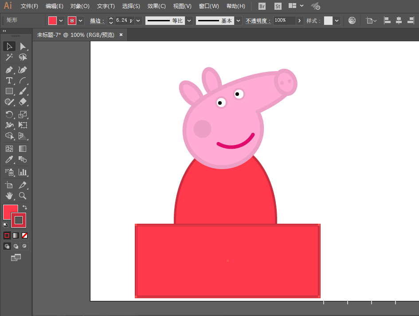Open the 文件(F) menu
The height and width of the screenshot is (316, 419).
(x=29, y=6)
